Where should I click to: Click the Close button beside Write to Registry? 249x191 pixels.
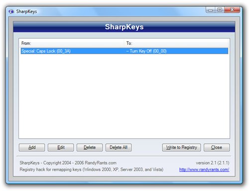pos(217,147)
